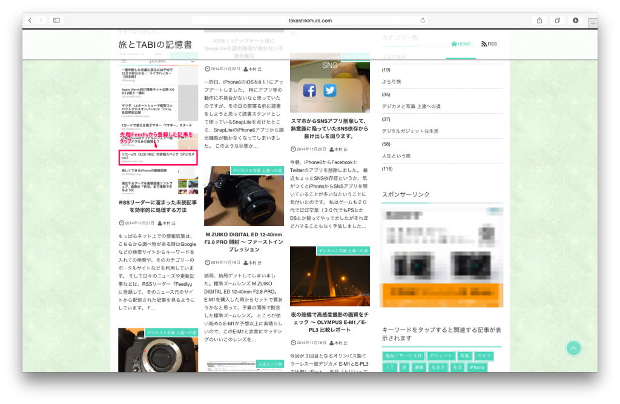The width and height of the screenshot is (620, 404).
Task: Click the category count (58)
Action: (386, 144)
